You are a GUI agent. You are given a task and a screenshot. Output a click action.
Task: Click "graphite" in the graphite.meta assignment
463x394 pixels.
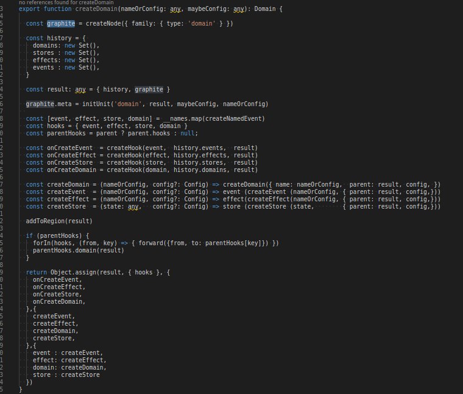point(40,104)
